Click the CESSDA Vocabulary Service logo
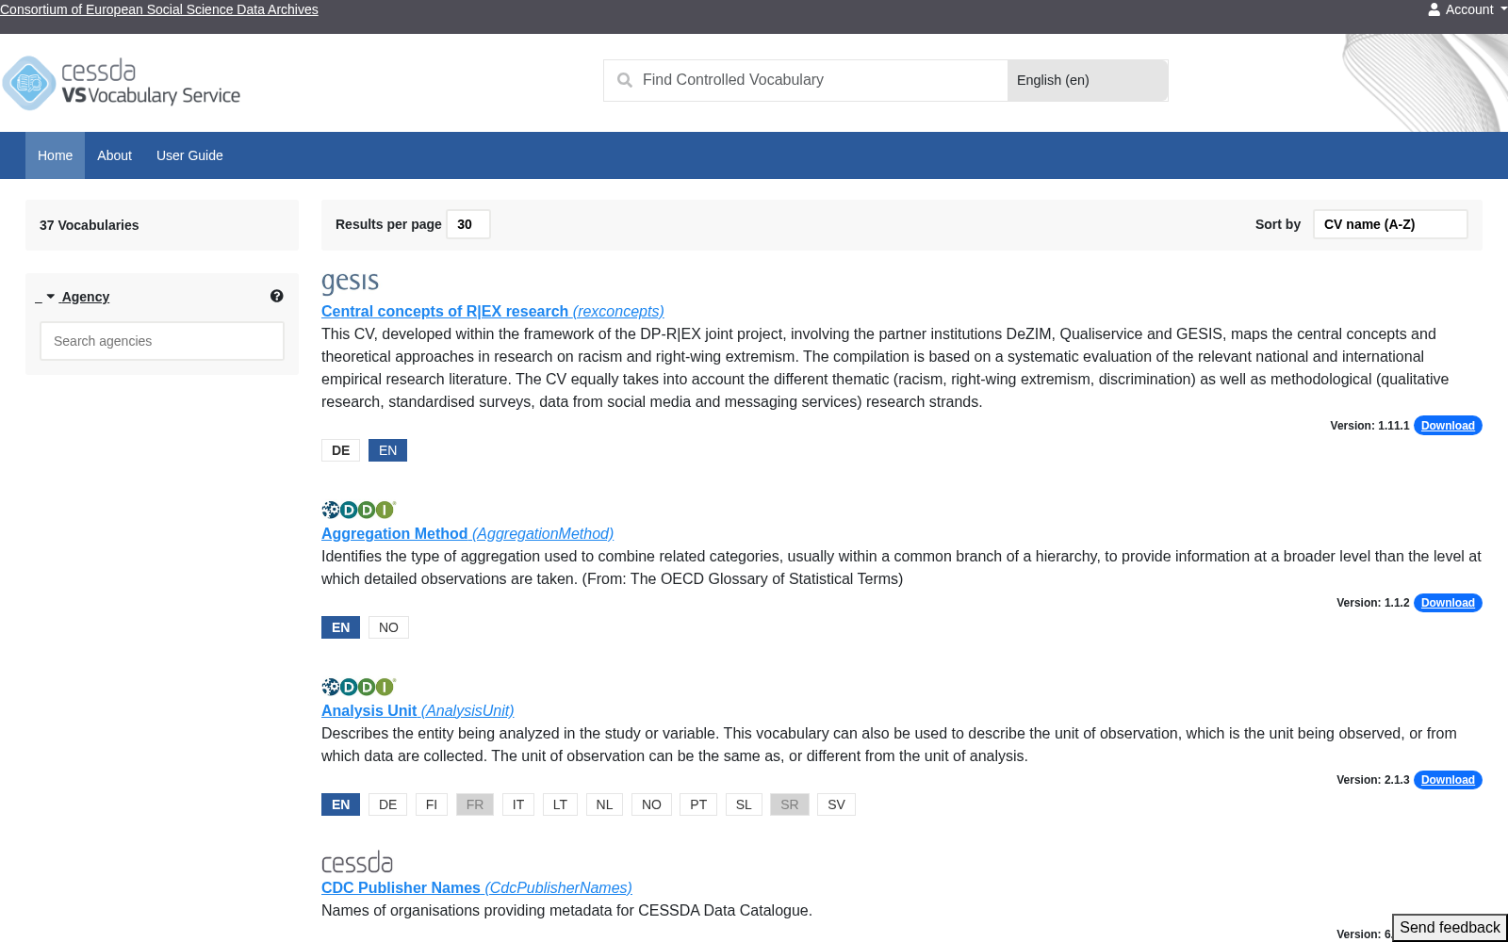 (122, 83)
